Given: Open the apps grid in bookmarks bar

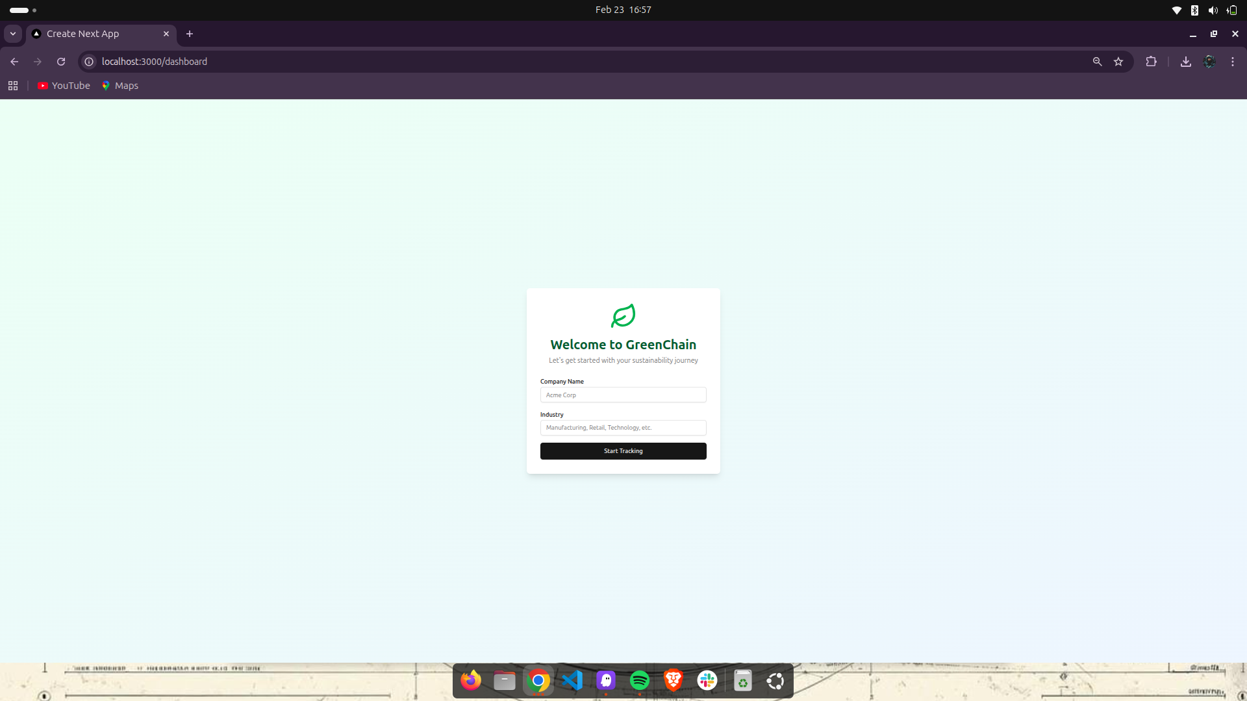Looking at the screenshot, I should tap(13, 86).
